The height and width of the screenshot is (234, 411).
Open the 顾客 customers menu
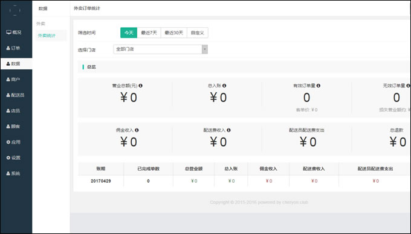tap(16, 127)
